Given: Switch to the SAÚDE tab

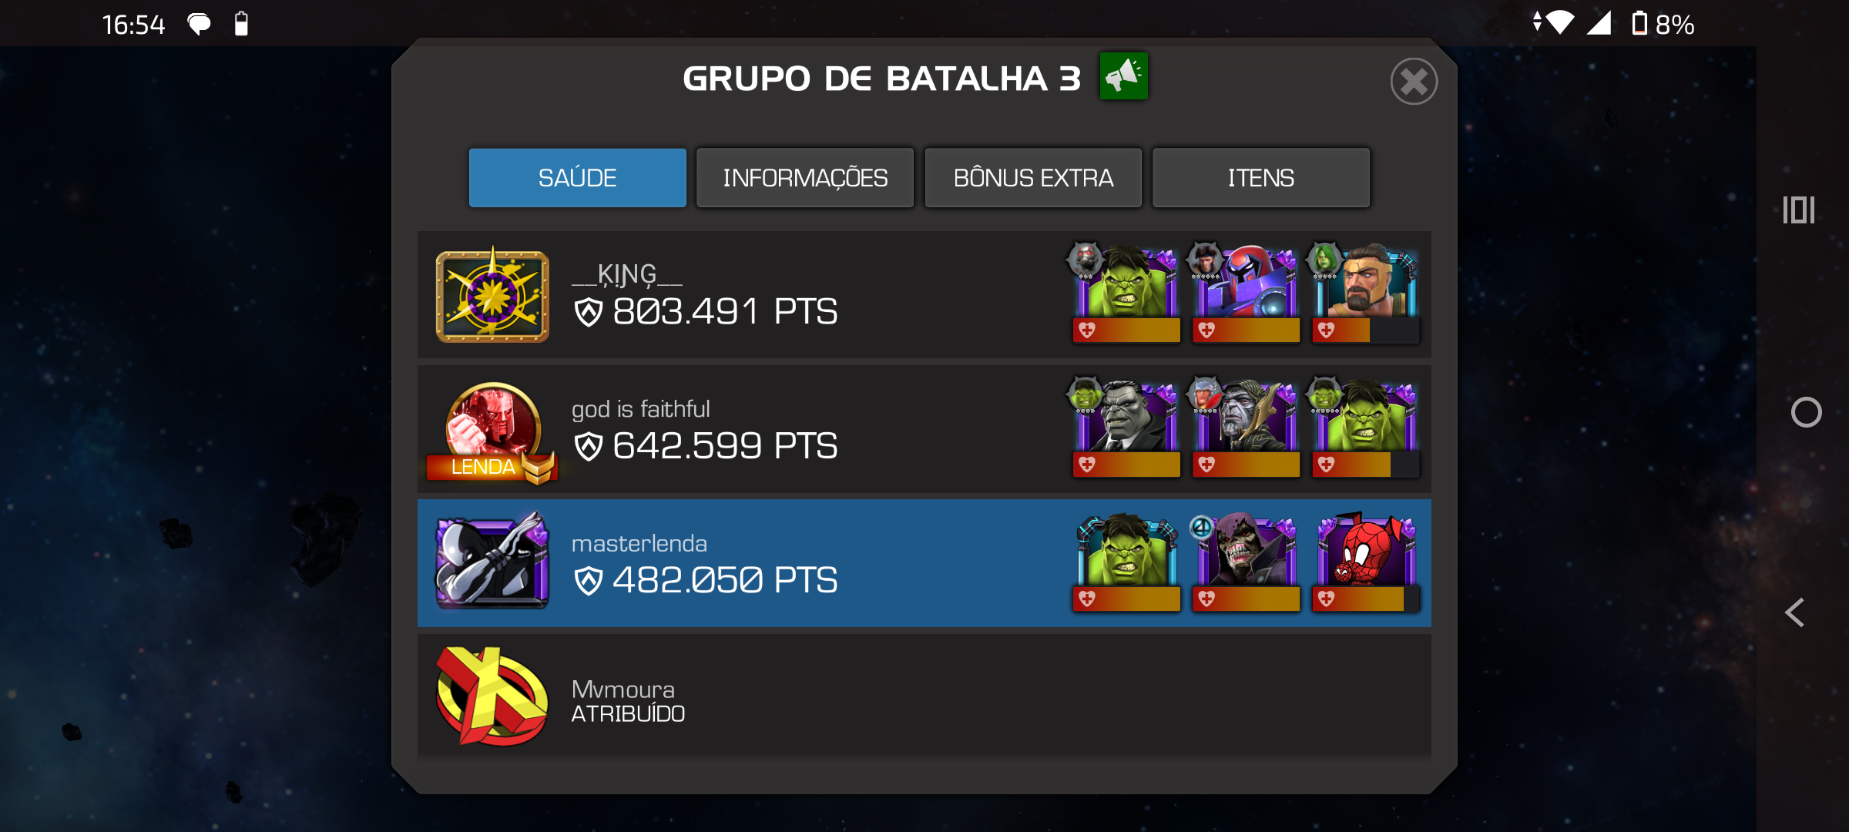Looking at the screenshot, I should pos(577,178).
